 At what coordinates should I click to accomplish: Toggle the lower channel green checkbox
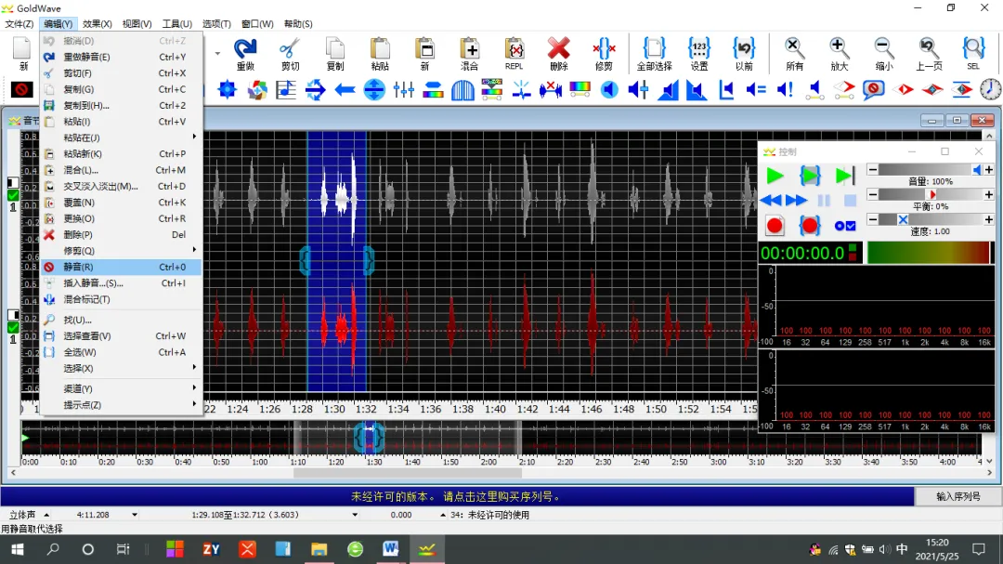coord(13,327)
